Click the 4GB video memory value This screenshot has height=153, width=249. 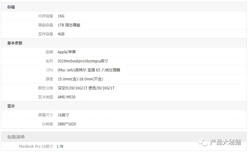point(61,34)
